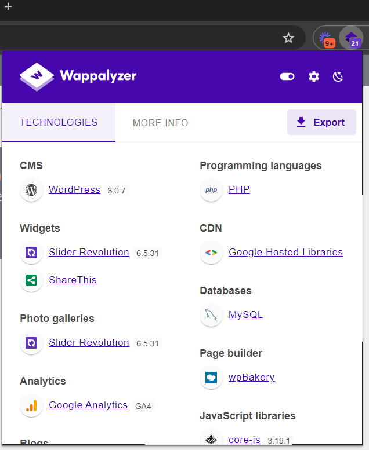Click Slider Revolution icon under Widgets

[31, 253]
